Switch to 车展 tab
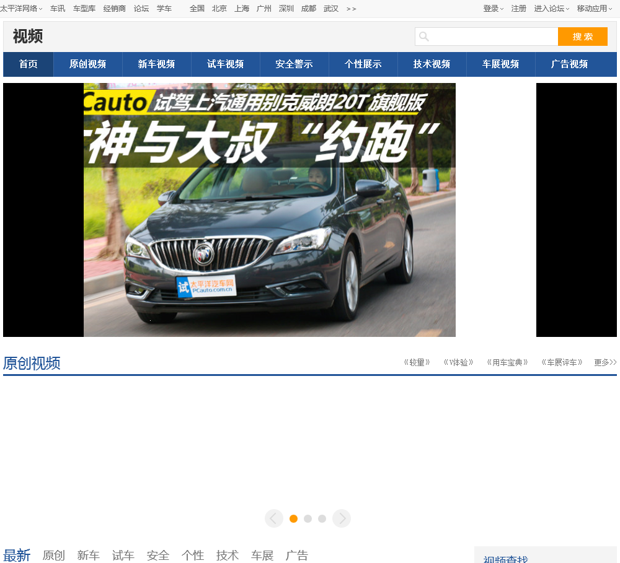This screenshot has height=563, width=620. (x=262, y=555)
